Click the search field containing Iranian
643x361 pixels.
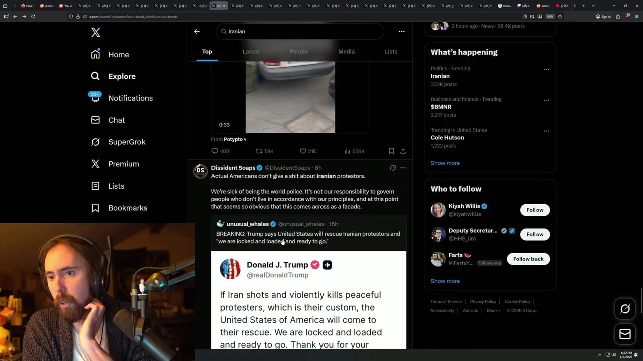(x=300, y=31)
